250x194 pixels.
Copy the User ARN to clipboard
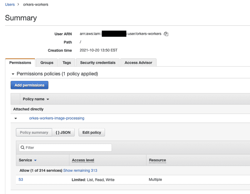tap(166, 34)
